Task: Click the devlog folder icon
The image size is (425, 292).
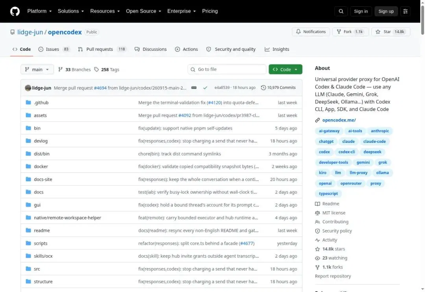Action: (x=28, y=140)
